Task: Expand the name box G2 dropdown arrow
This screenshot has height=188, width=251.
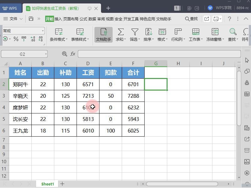Action: point(46,54)
